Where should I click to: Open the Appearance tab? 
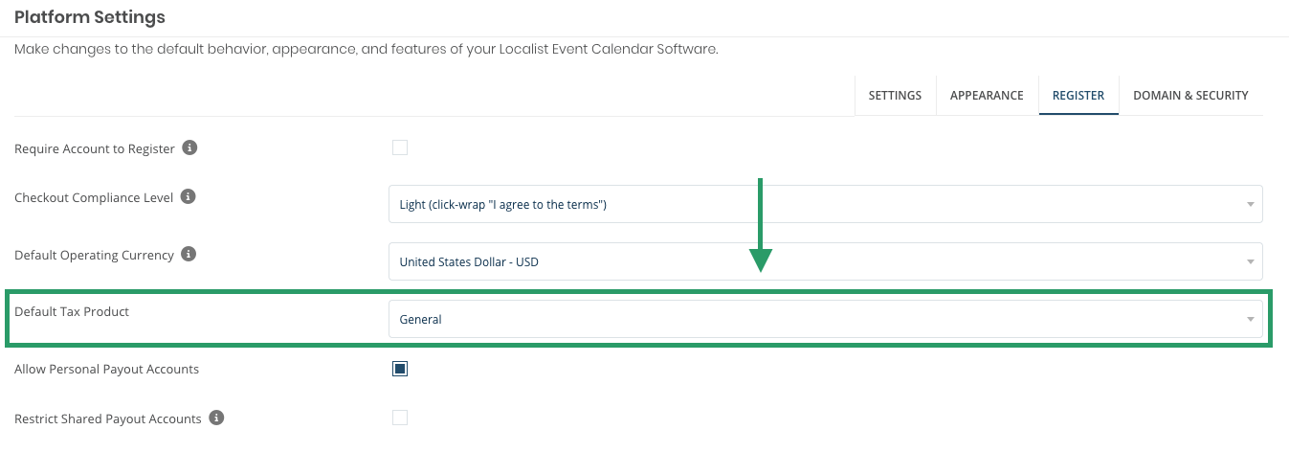pyautogui.click(x=987, y=96)
